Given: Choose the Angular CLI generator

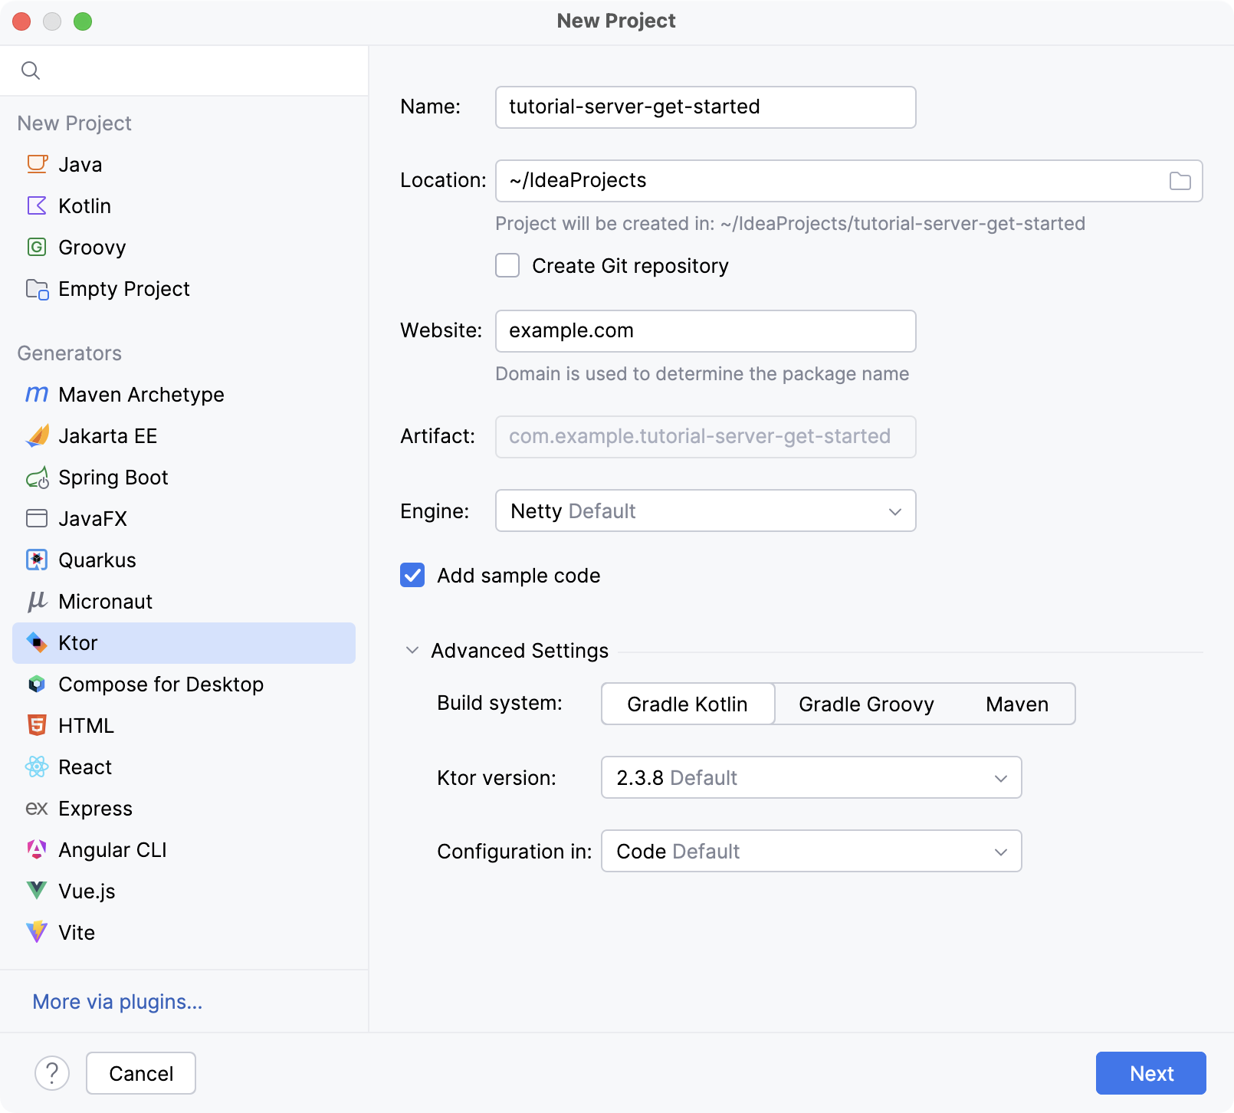Looking at the screenshot, I should 113,849.
